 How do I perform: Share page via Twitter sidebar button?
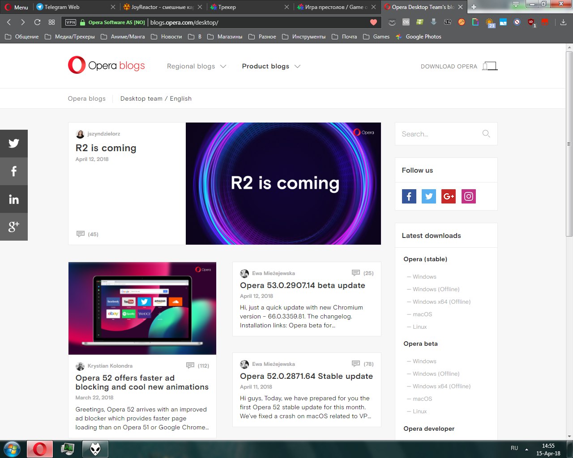pos(14,144)
